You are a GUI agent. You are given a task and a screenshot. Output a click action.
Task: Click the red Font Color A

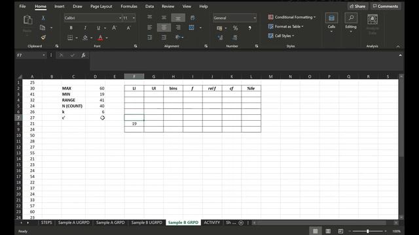tap(100, 38)
